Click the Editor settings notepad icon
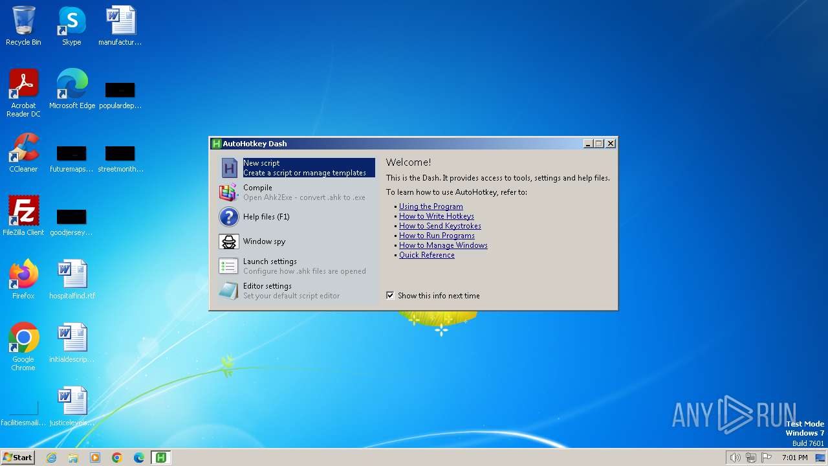Viewport: 828px width, 466px height. tap(229, 291)
